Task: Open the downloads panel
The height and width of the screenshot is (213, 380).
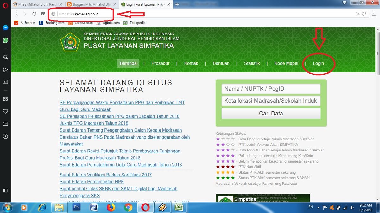Action: 373,14
